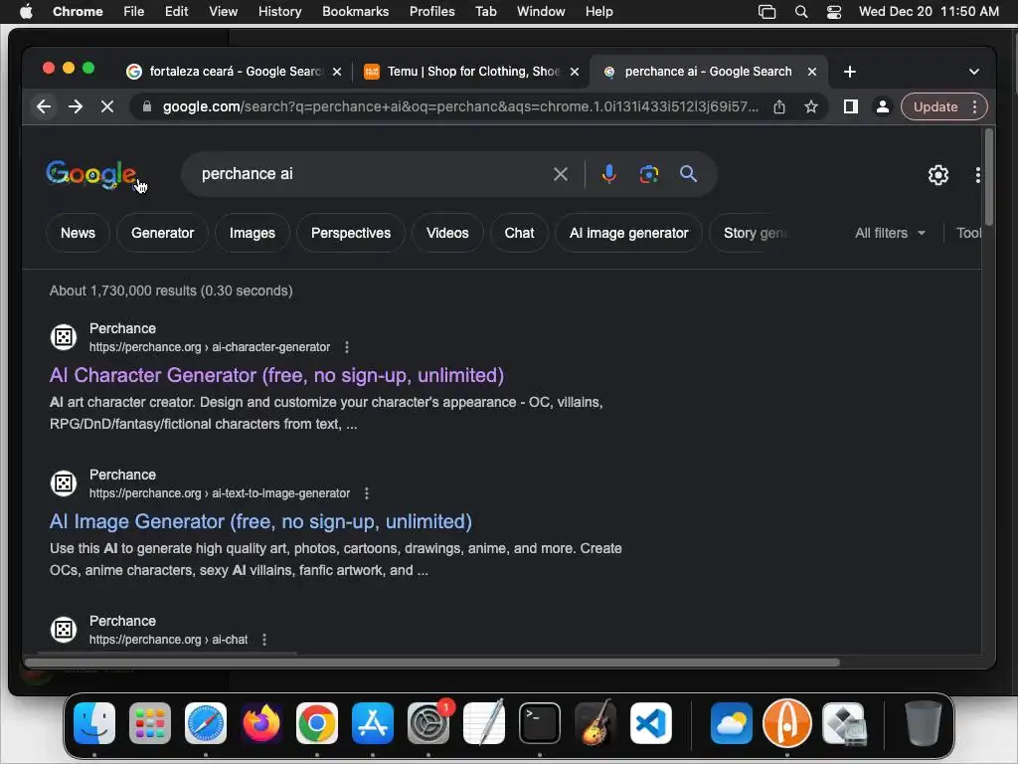Open options for the ai-chat result
The image size is (1018, 764).
point(264,640)
